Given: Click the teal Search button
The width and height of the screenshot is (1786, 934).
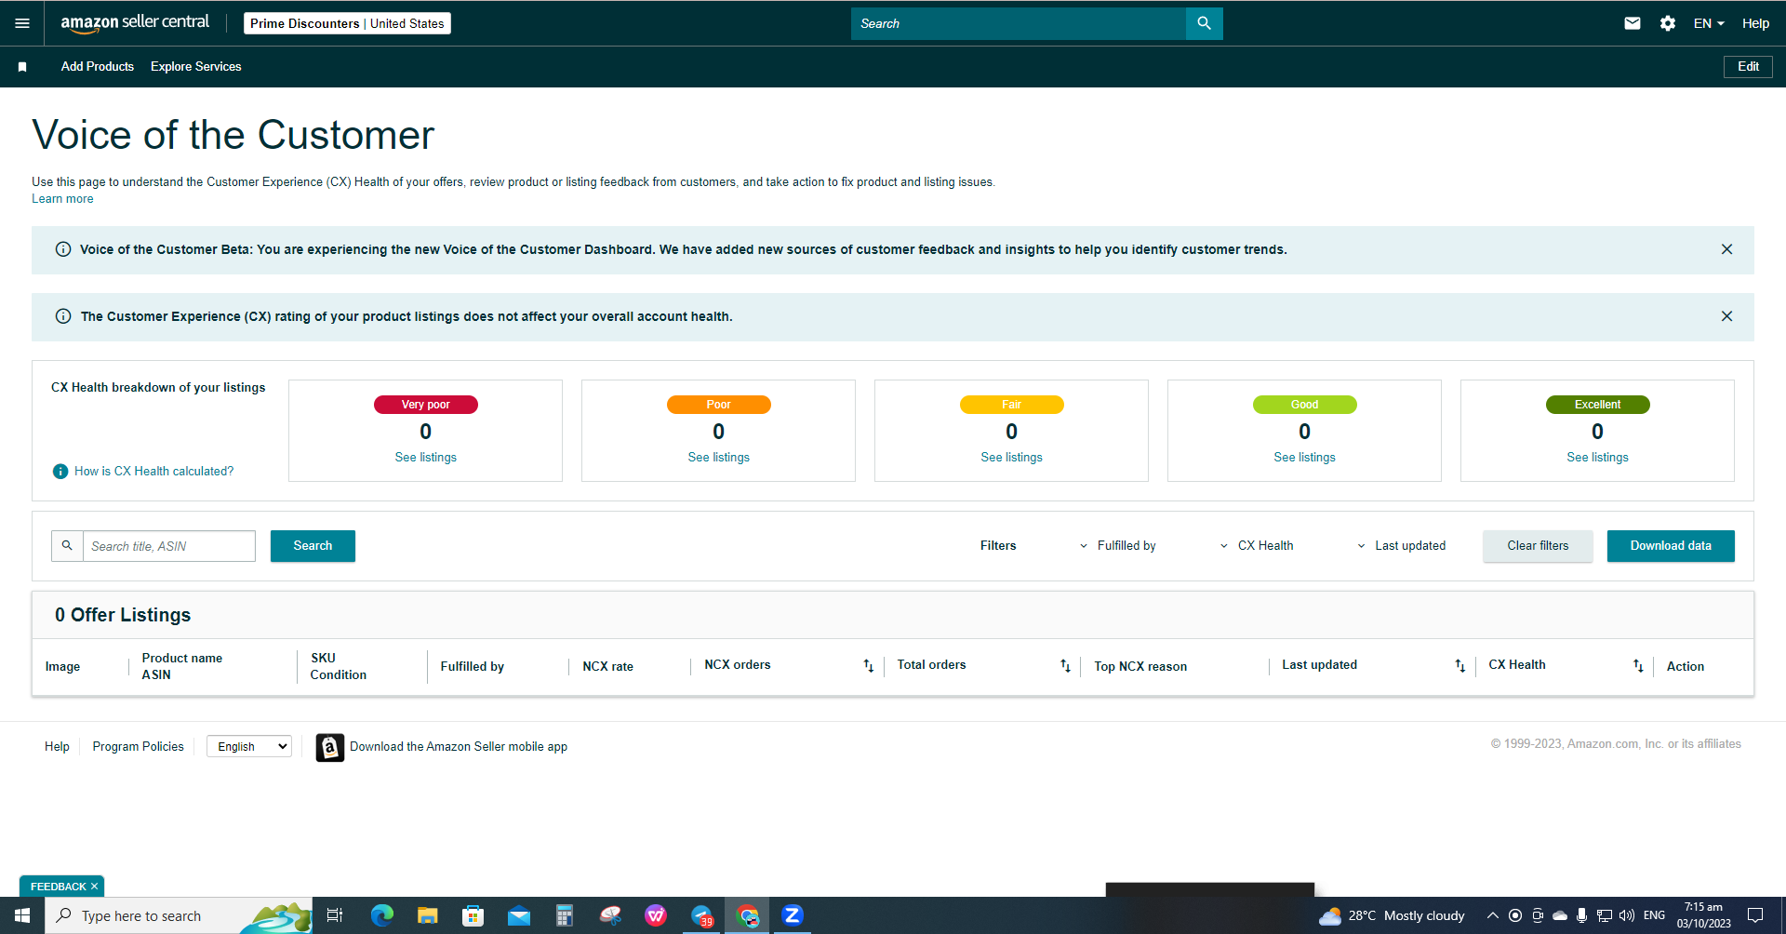Looking at the screenshot, I should [313, 546].
